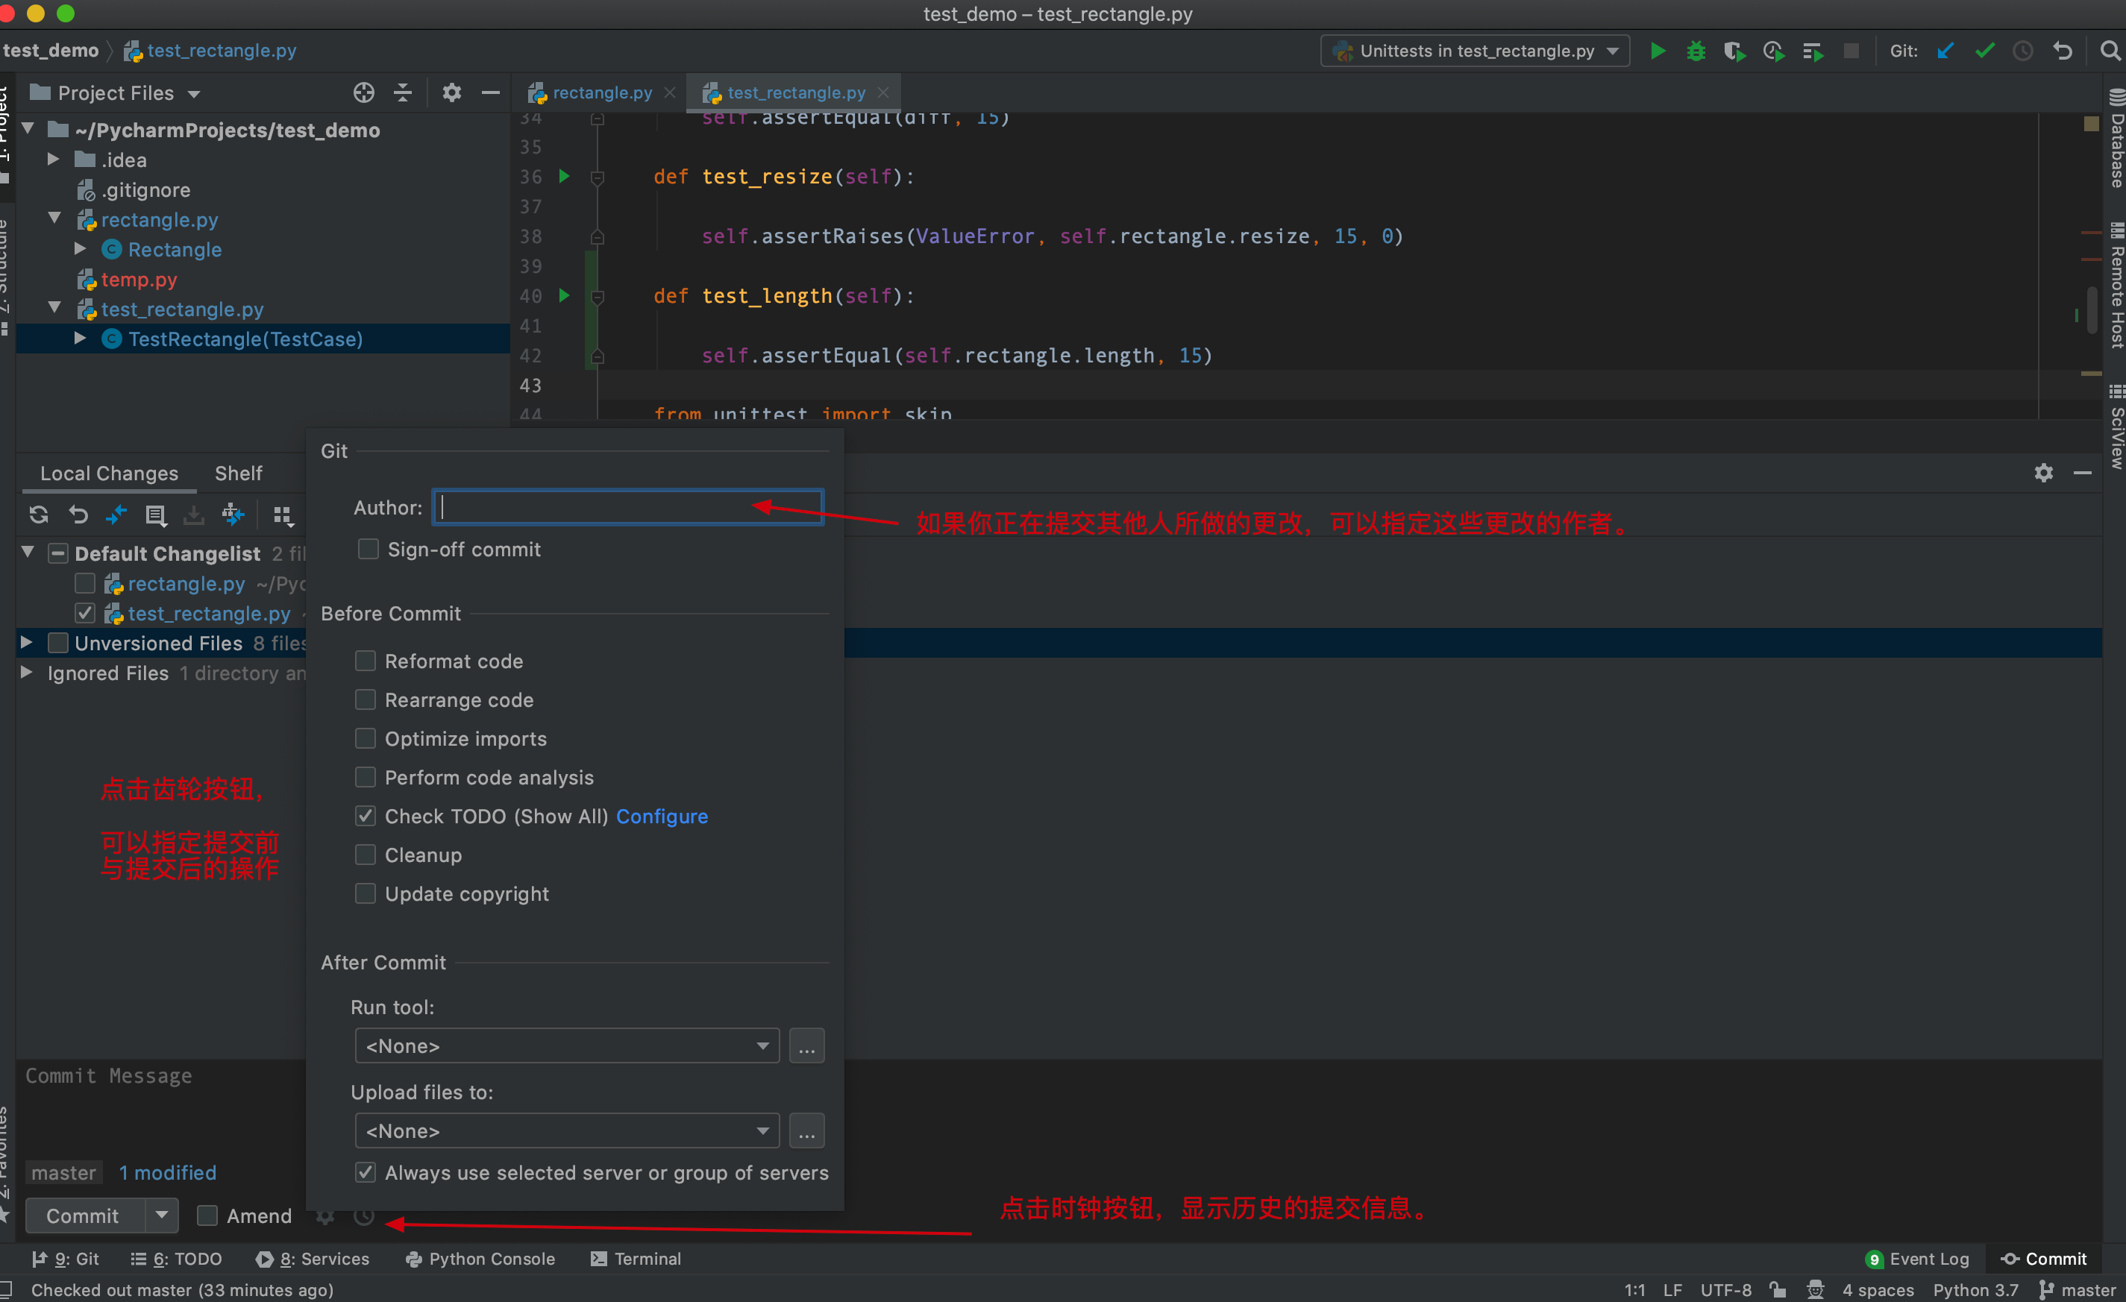The image size is (2126, 1302).
Task: Start debugging with the green bug icon
Action: pos(1696,51)
